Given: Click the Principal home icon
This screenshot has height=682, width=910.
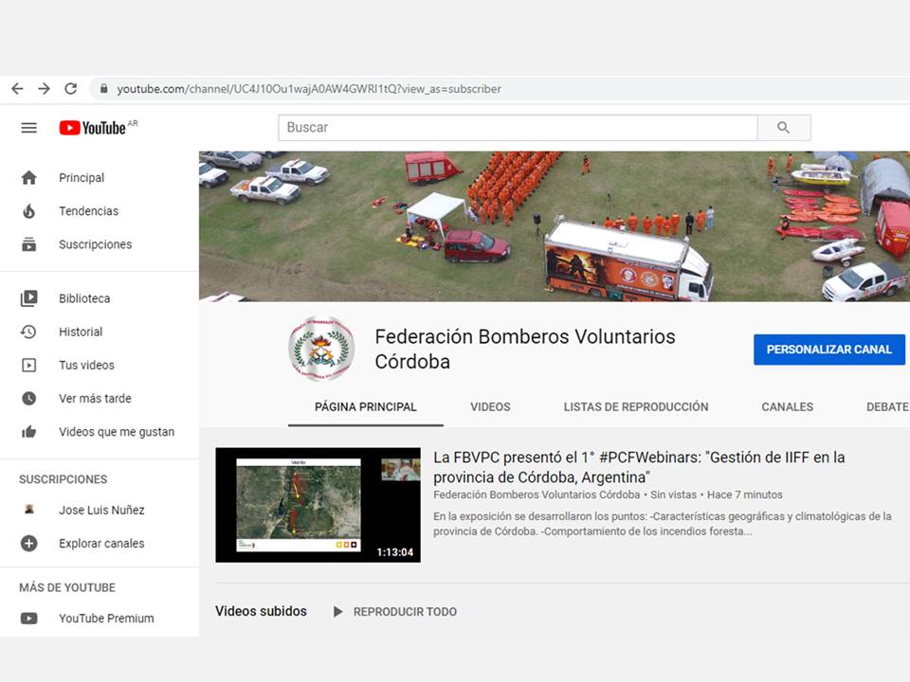Looking at the screenshot, I should (29, 177).
